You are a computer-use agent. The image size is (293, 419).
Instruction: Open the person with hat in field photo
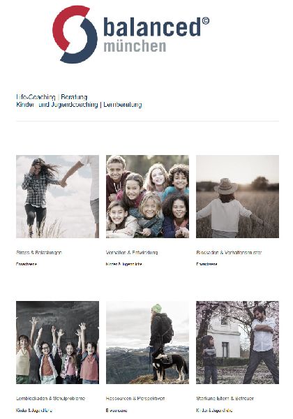237,196
